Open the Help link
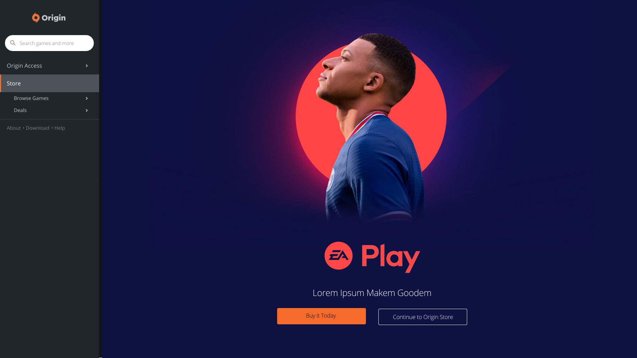The height and width of the screenshot is (358, 637). click(x=60, y=128)
